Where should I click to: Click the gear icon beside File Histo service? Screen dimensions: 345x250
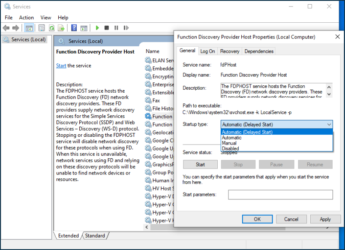(x=148, y=108)
